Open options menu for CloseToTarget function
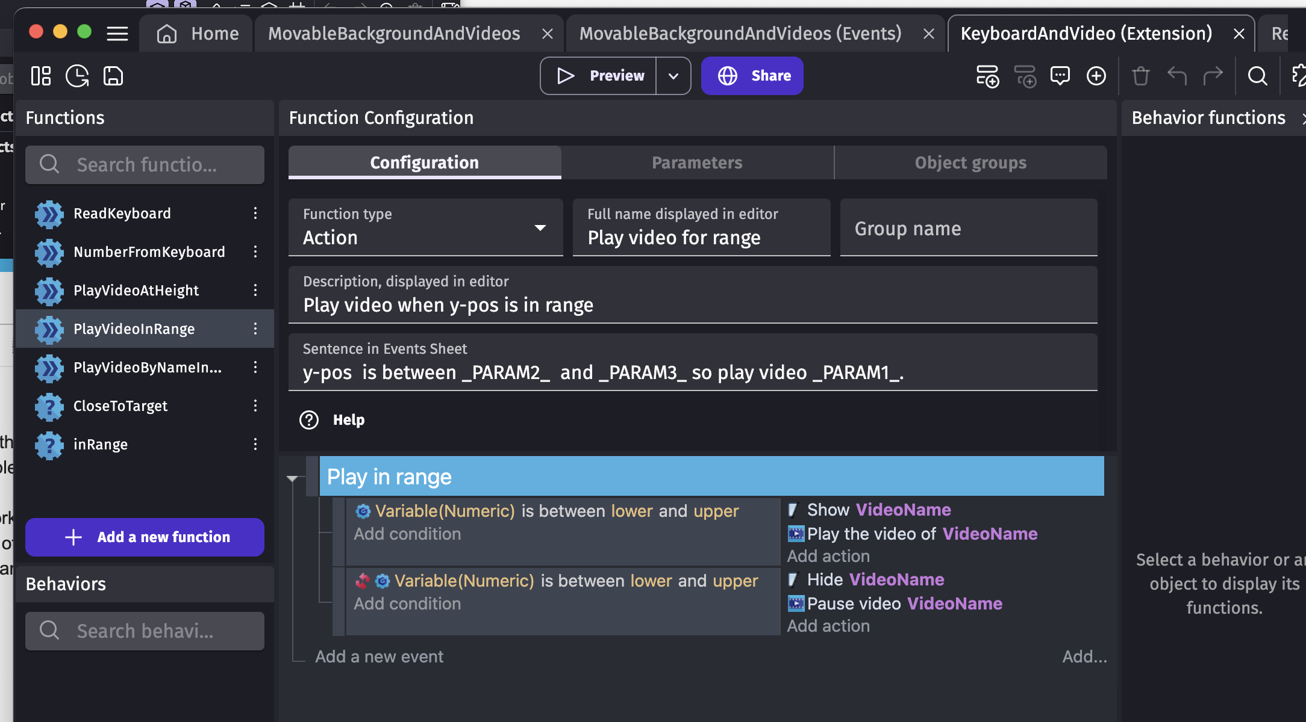 (x=255, y=406)
